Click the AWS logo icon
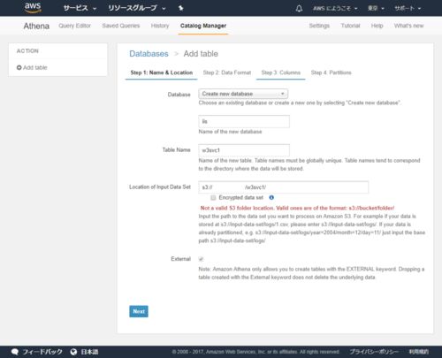The height and width of the screenshot is (358, 442). coord(33,8)
